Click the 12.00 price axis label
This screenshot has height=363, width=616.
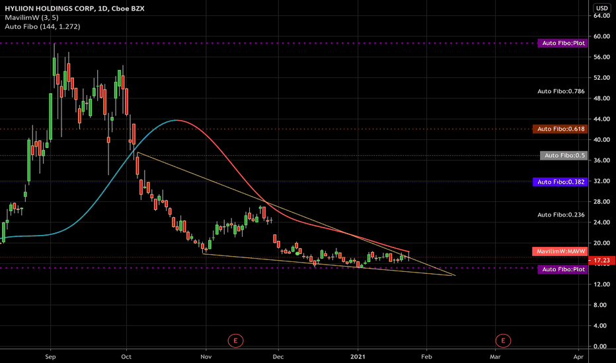(602, 284)
